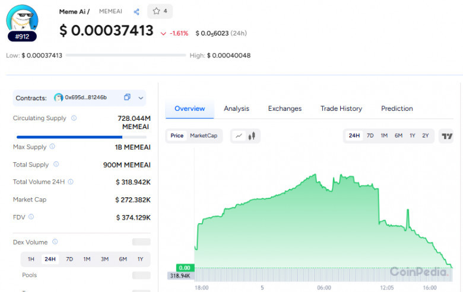463x292 pixels.
Task: Click the contract token avatar icon
Action: [x=58, y=98]
